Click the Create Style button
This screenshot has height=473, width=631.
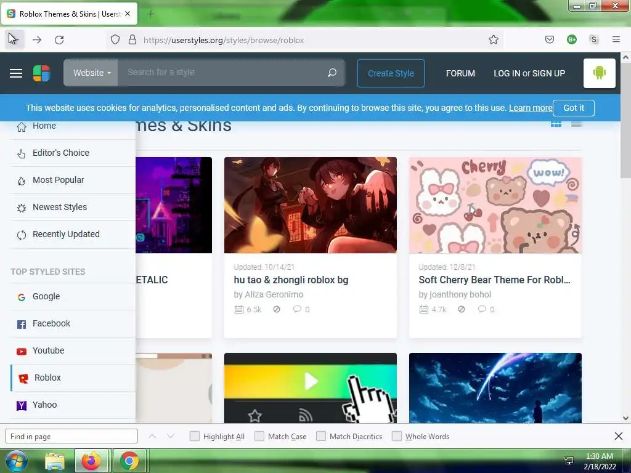click(391, 73)
